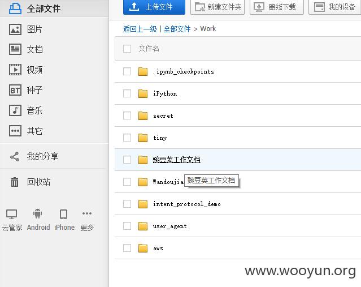Check the iPython folder checkbox

pyautogui.click(x=127, y=93)
